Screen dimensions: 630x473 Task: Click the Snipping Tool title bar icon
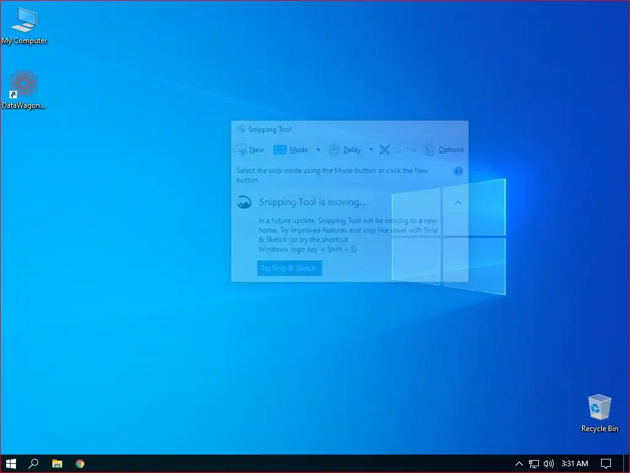[x=241, y=129]
